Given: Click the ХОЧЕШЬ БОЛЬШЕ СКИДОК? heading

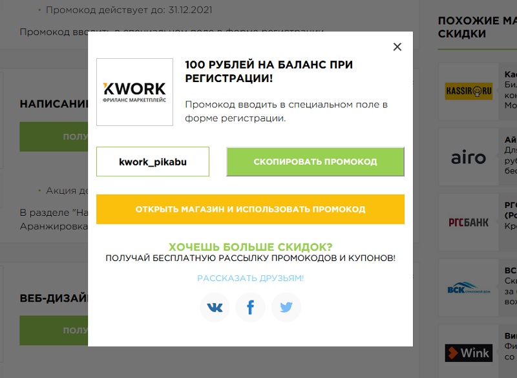Looking at the screenshot, I should [x=250, y=247].
